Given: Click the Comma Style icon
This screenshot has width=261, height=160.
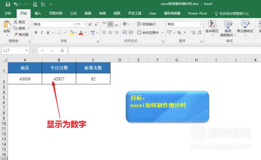Looking at the screenshot, I should pyautogui.click(x=185, y=33).
